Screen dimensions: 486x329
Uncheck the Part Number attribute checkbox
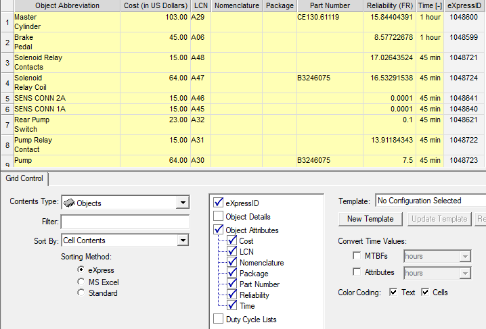pos(232,284)
